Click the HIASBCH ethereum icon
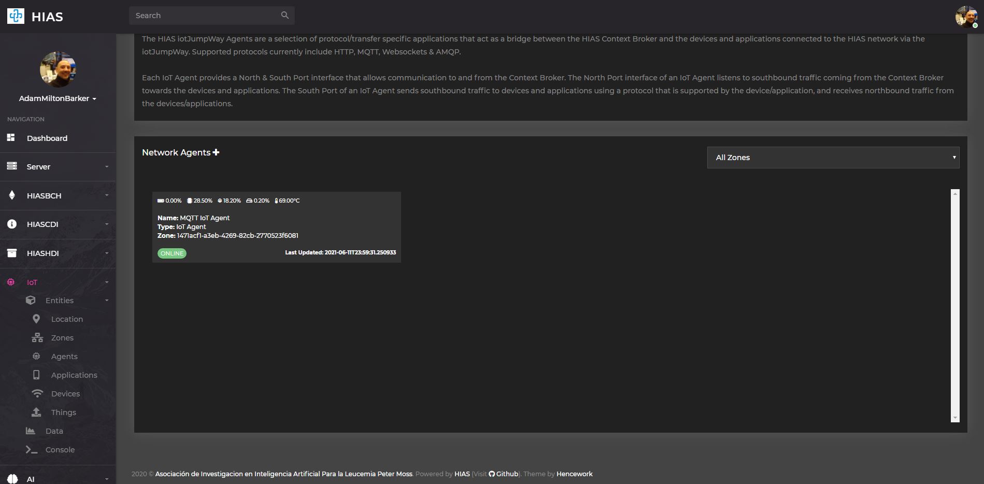This screenshot has height=484, width=984. click(x=11, y=195)
